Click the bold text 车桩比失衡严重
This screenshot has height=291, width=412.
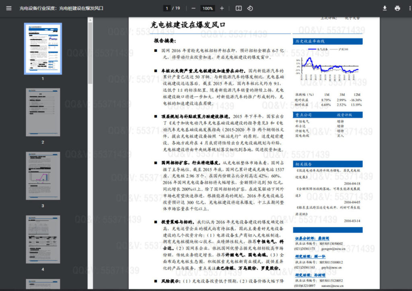coord(177,71)
